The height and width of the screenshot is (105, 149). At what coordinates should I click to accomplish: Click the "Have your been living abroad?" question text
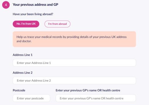coord(33,14)
